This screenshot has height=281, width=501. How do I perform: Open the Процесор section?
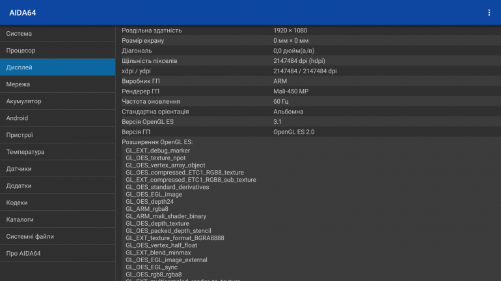[57, 50]
